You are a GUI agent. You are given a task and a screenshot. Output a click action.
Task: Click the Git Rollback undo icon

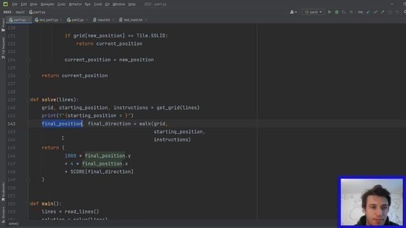point(397,12)
